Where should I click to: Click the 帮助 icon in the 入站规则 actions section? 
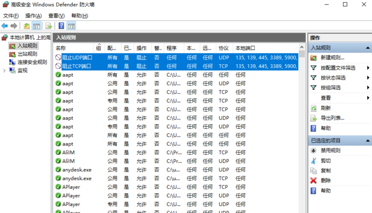click(314, 128)
